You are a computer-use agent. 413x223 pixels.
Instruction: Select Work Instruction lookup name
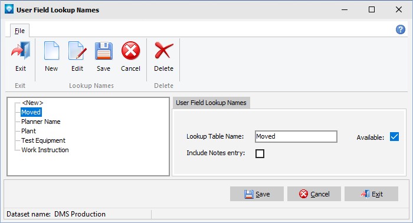45,150
